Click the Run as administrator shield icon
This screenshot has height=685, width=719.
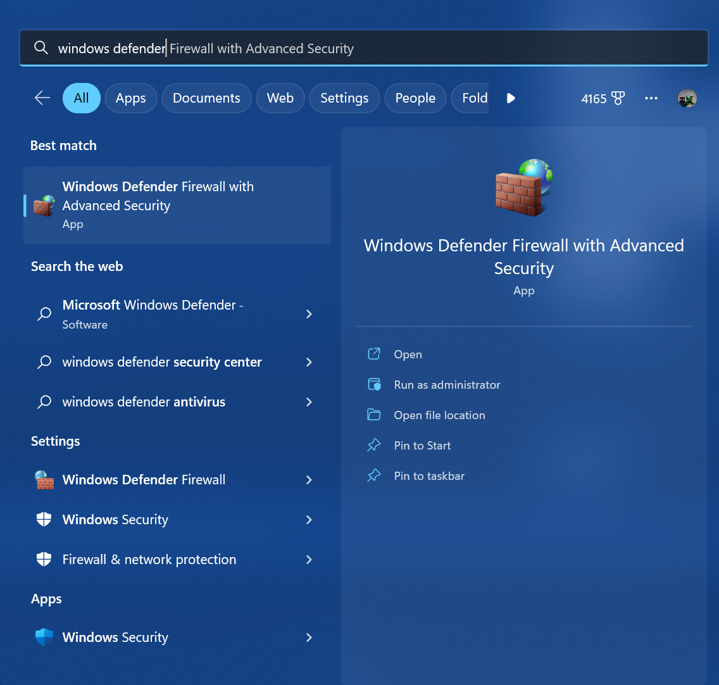click(374, 384)
